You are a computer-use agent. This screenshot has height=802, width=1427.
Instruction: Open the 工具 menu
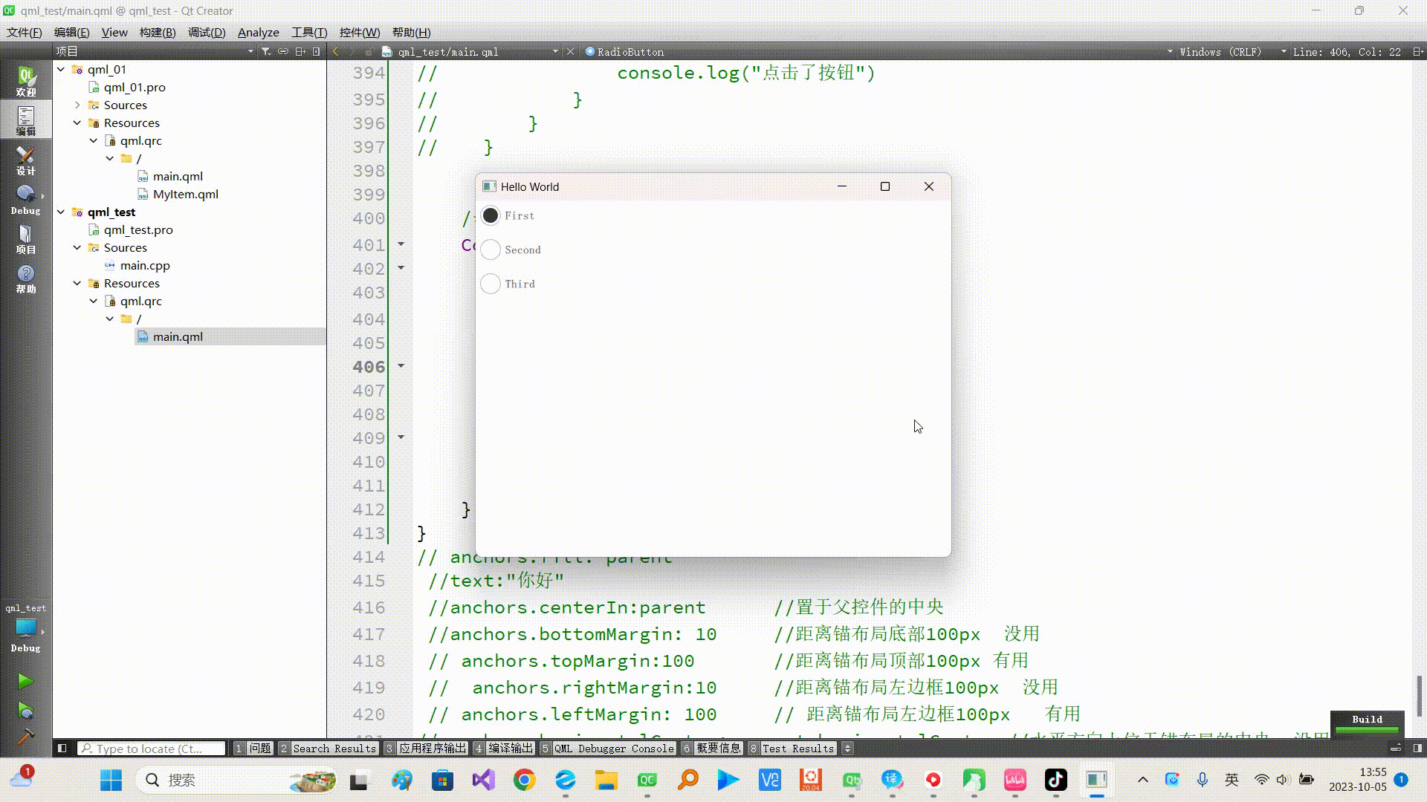307,33
